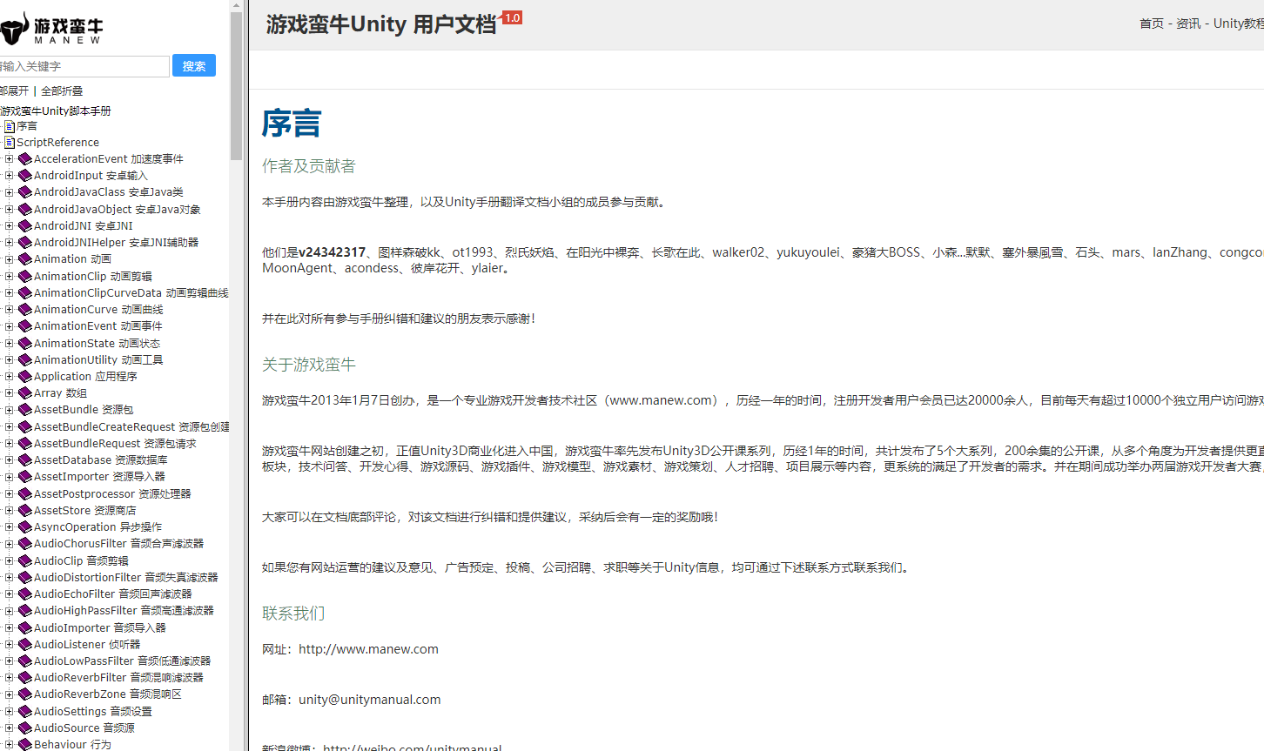This screenshot has width=1264, height=751.
Task: Click the Animation book icon
Action: pos(25,259)
